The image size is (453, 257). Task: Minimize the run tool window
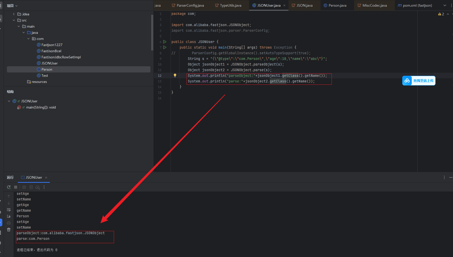pos(451,177)
